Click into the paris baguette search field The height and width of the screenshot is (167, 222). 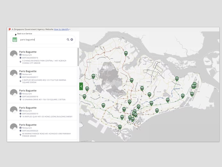[x=42, y=40]
